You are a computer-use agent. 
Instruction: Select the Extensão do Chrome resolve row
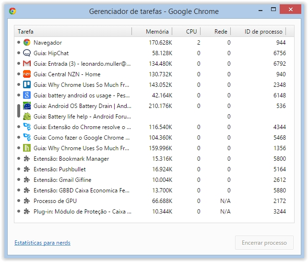(x=154, y=127)
